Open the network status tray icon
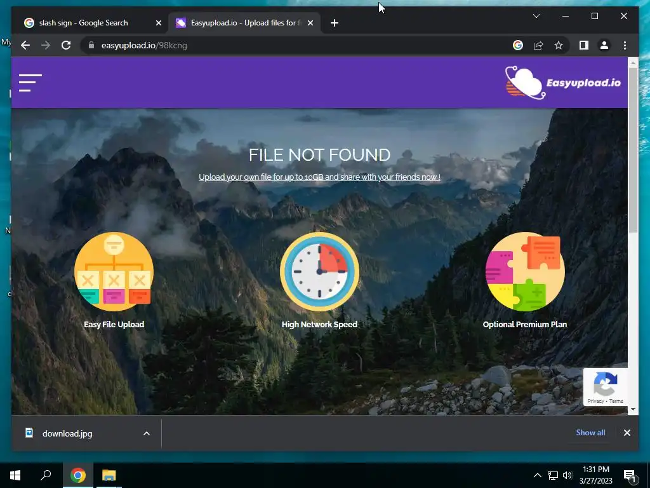The width and height of the screenshot is (650, 488). pos(553,475)
